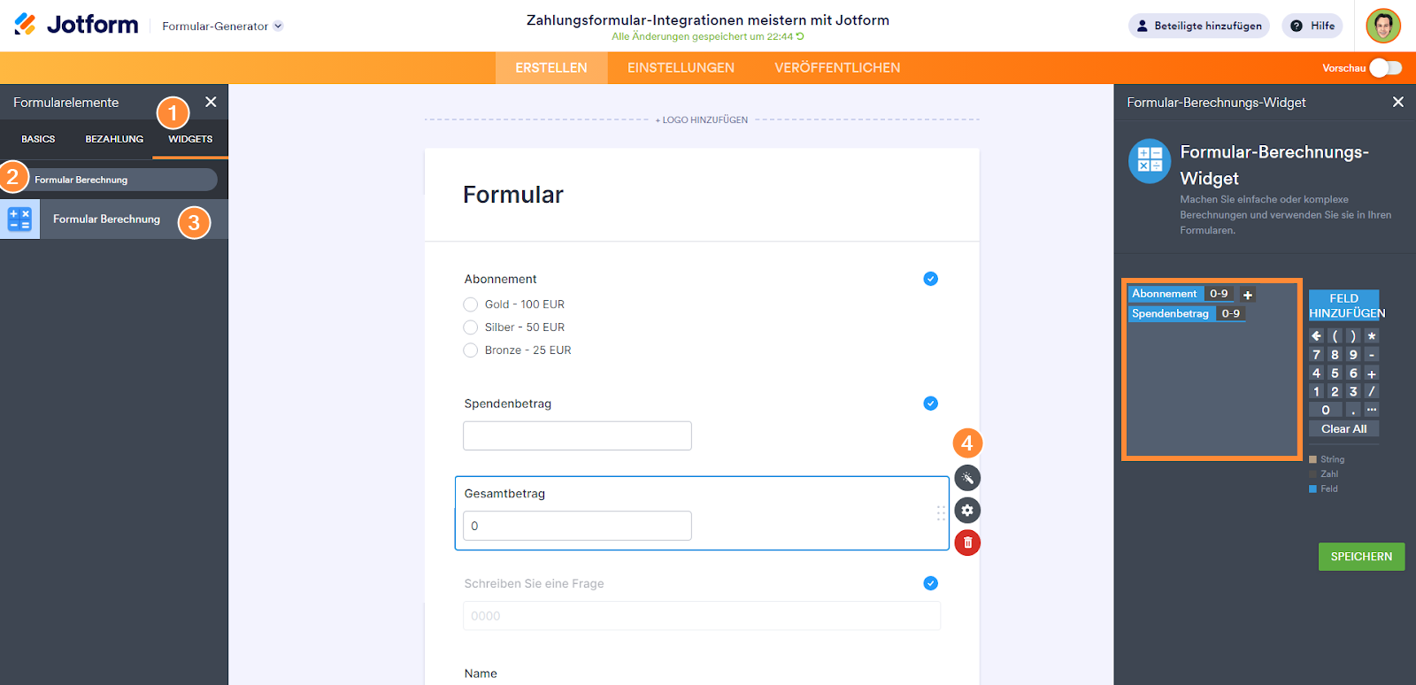Viewport: 1416px width, 685px height.
Task: Select the Silber - 50 EUR option
Action: pyautogui.click(x=471, y=327)
